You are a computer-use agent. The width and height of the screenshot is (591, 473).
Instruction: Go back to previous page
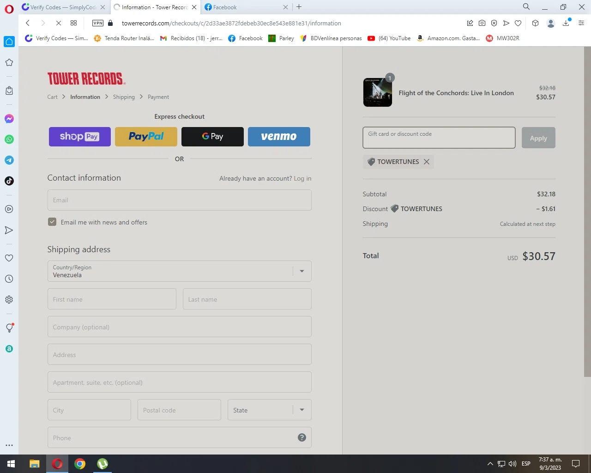[x=28, y=23]
